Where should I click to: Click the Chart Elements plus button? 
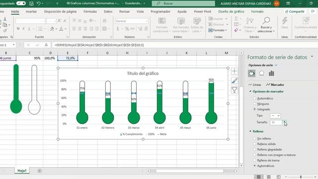[x=234, y=71]
